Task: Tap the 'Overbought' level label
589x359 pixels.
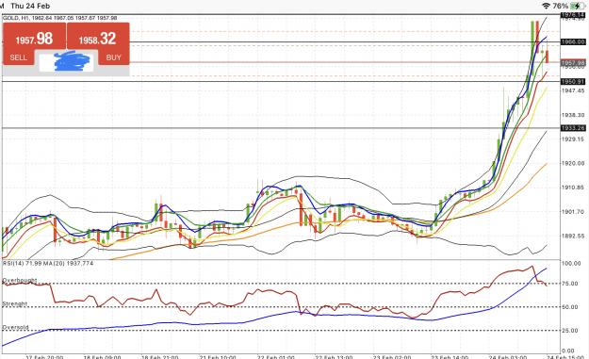Action: (20, 280)
